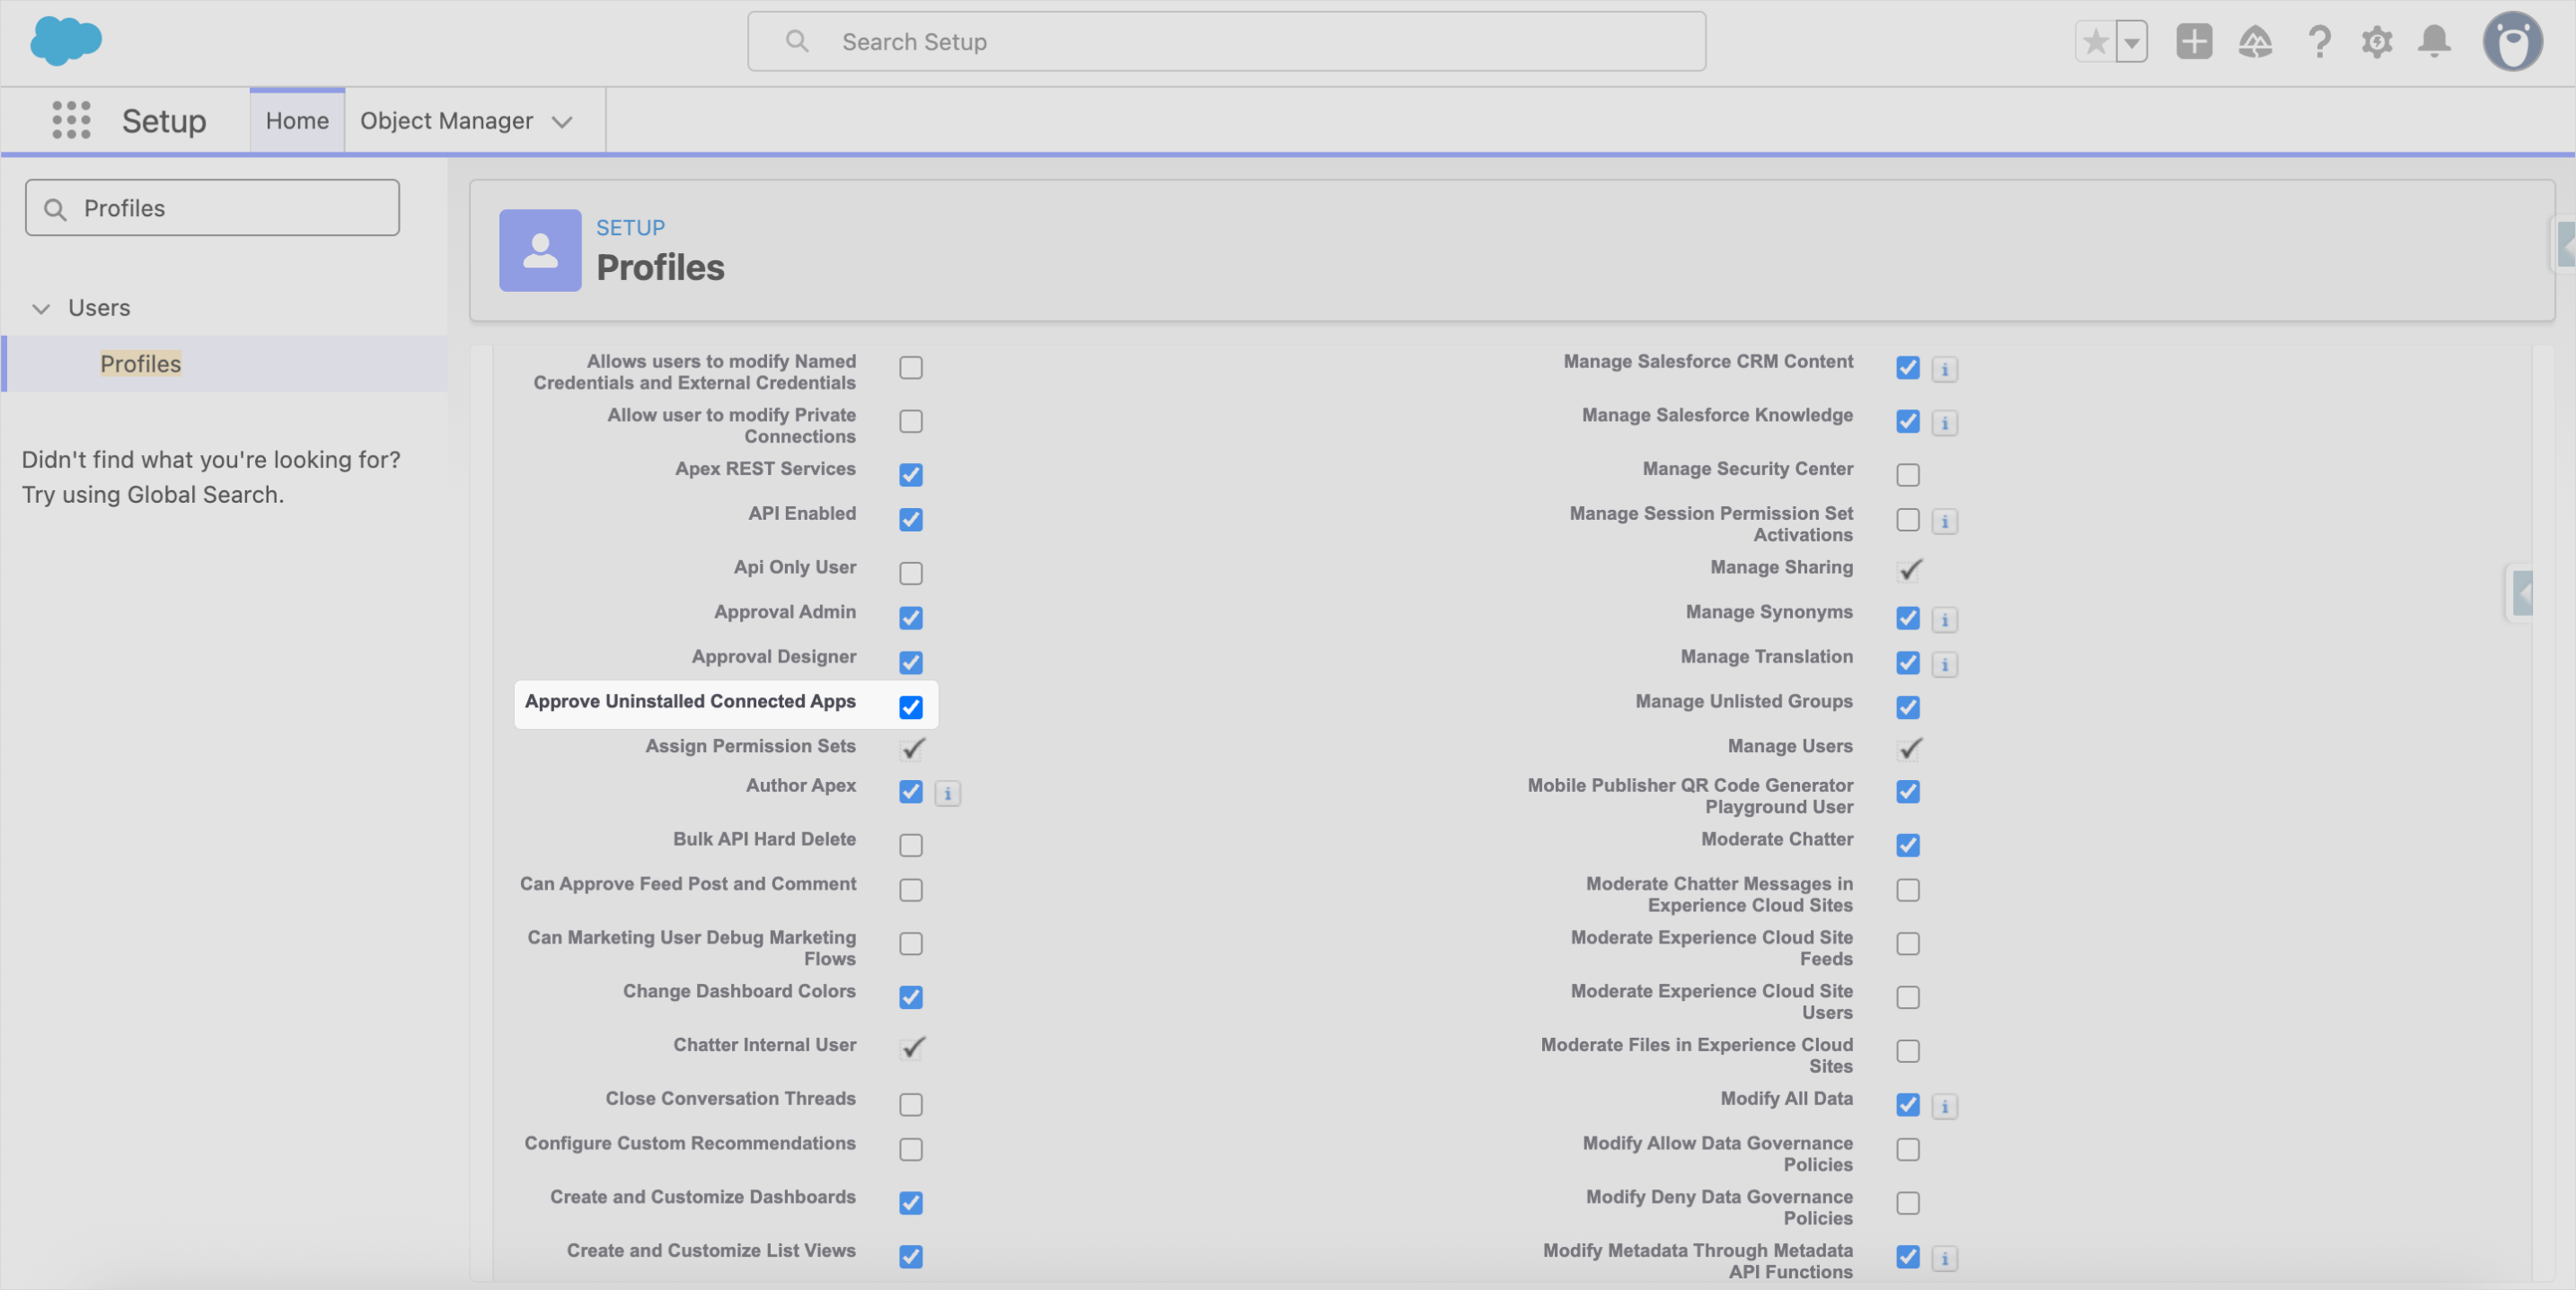Open the Trailhead guidance icon
The height and width of the screenshot is (1290, 2576).
(x=2255, y=42)
